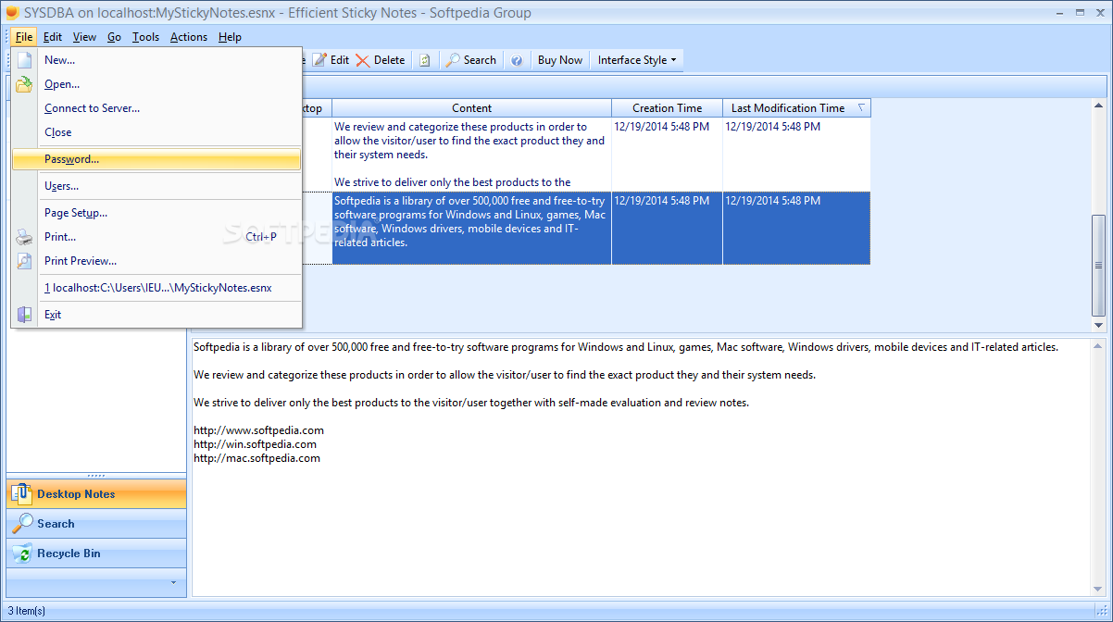The width and height of the screenshot is (1113, 622).
Task: Click the application icon in title bar
Action: coord(11,12)
